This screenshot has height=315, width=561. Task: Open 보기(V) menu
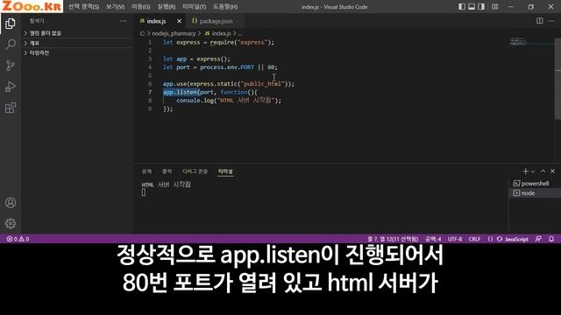click(x=115, y=7)
